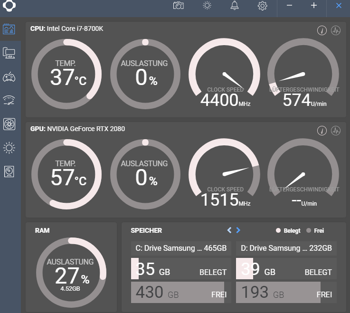Open the lighting sidebar tab
Image resolution: width=350 pixels, height=313 pixels.
pyautogui.click(x=9, y=148)
